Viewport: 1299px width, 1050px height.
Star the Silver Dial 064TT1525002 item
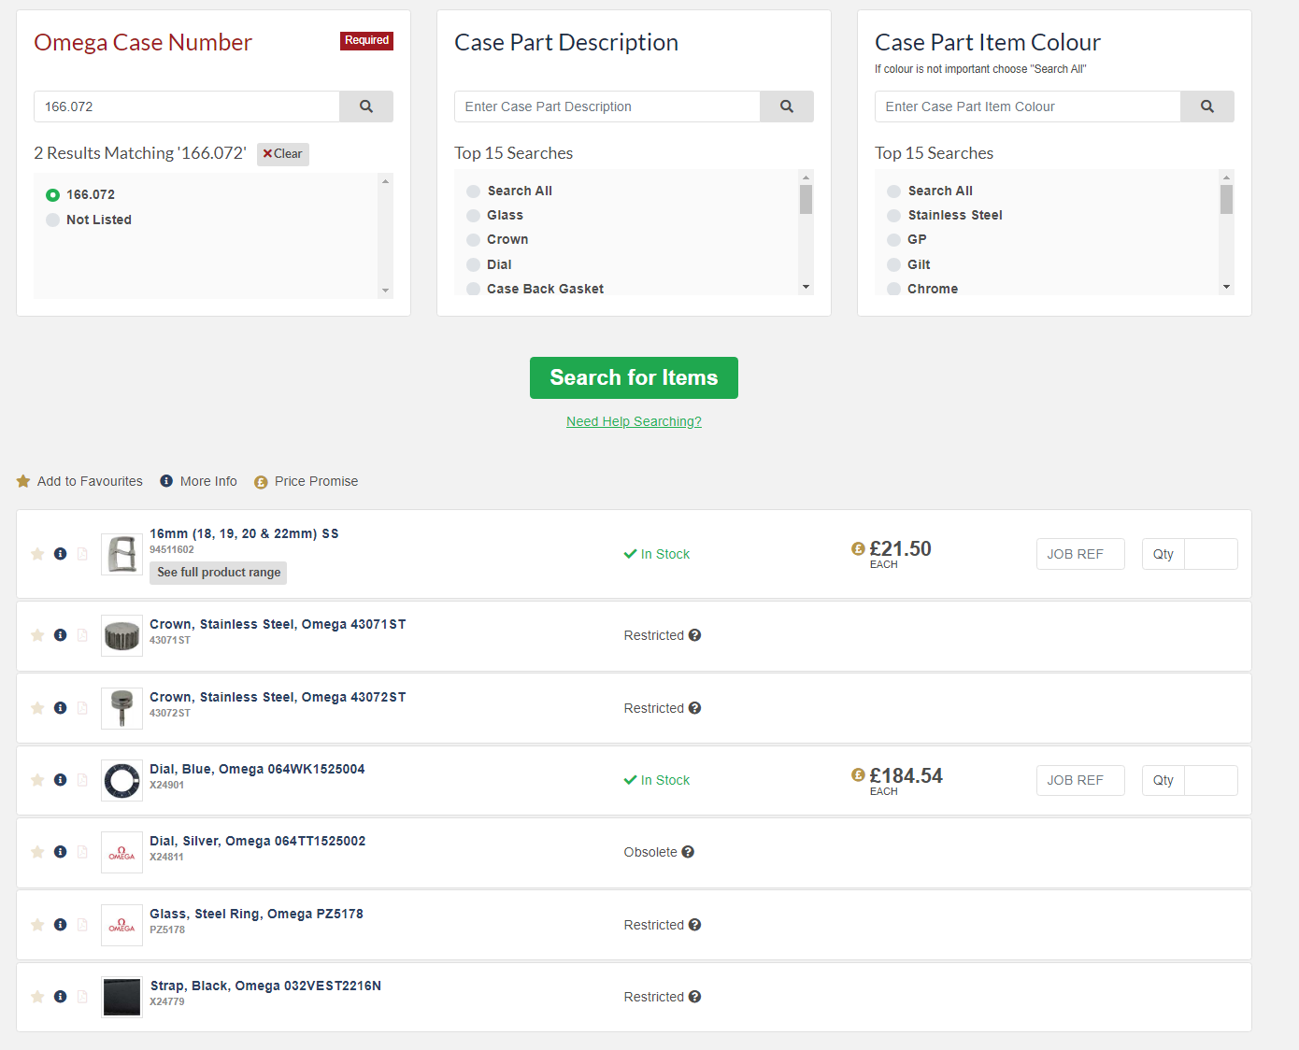click(x=37, y=852)
